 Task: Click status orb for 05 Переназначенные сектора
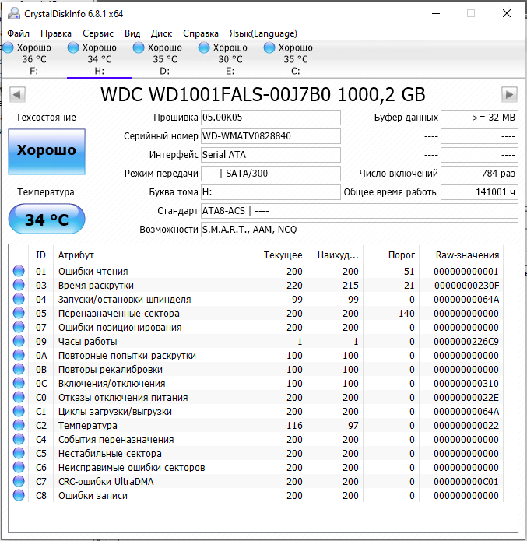tap(19, 313)
